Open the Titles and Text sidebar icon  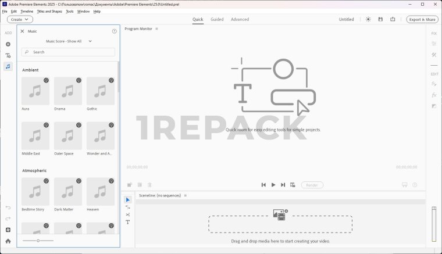[8, 55]
